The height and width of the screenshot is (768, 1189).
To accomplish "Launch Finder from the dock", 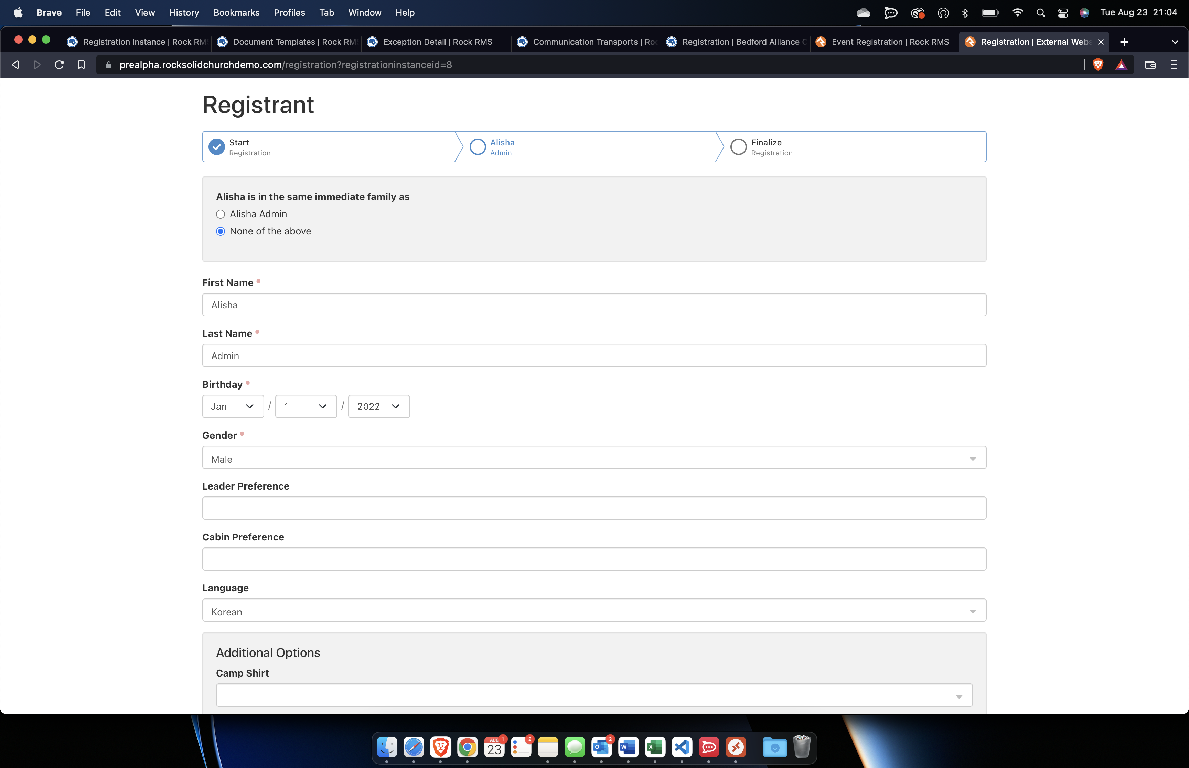I will [x=387, y=747].
